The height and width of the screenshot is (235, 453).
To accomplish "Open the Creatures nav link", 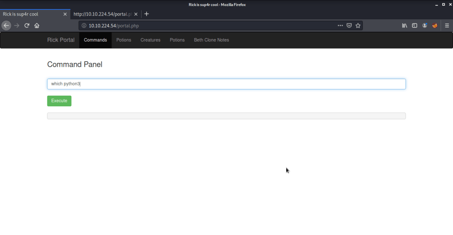I will coord(150,40).
